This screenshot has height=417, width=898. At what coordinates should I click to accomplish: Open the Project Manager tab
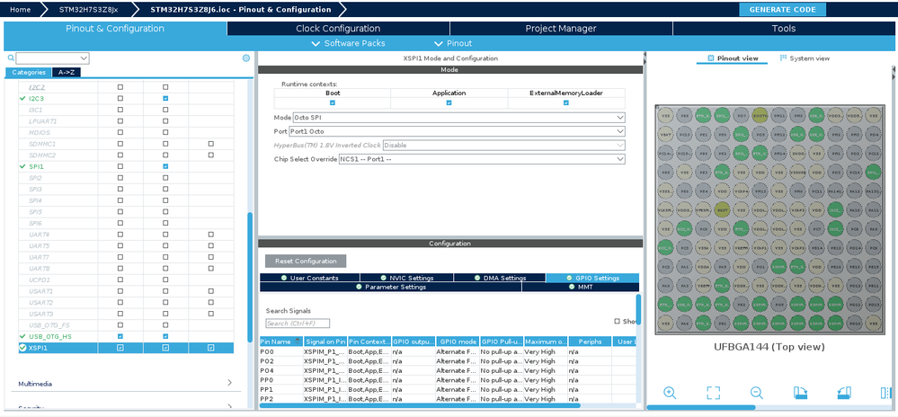561,29
